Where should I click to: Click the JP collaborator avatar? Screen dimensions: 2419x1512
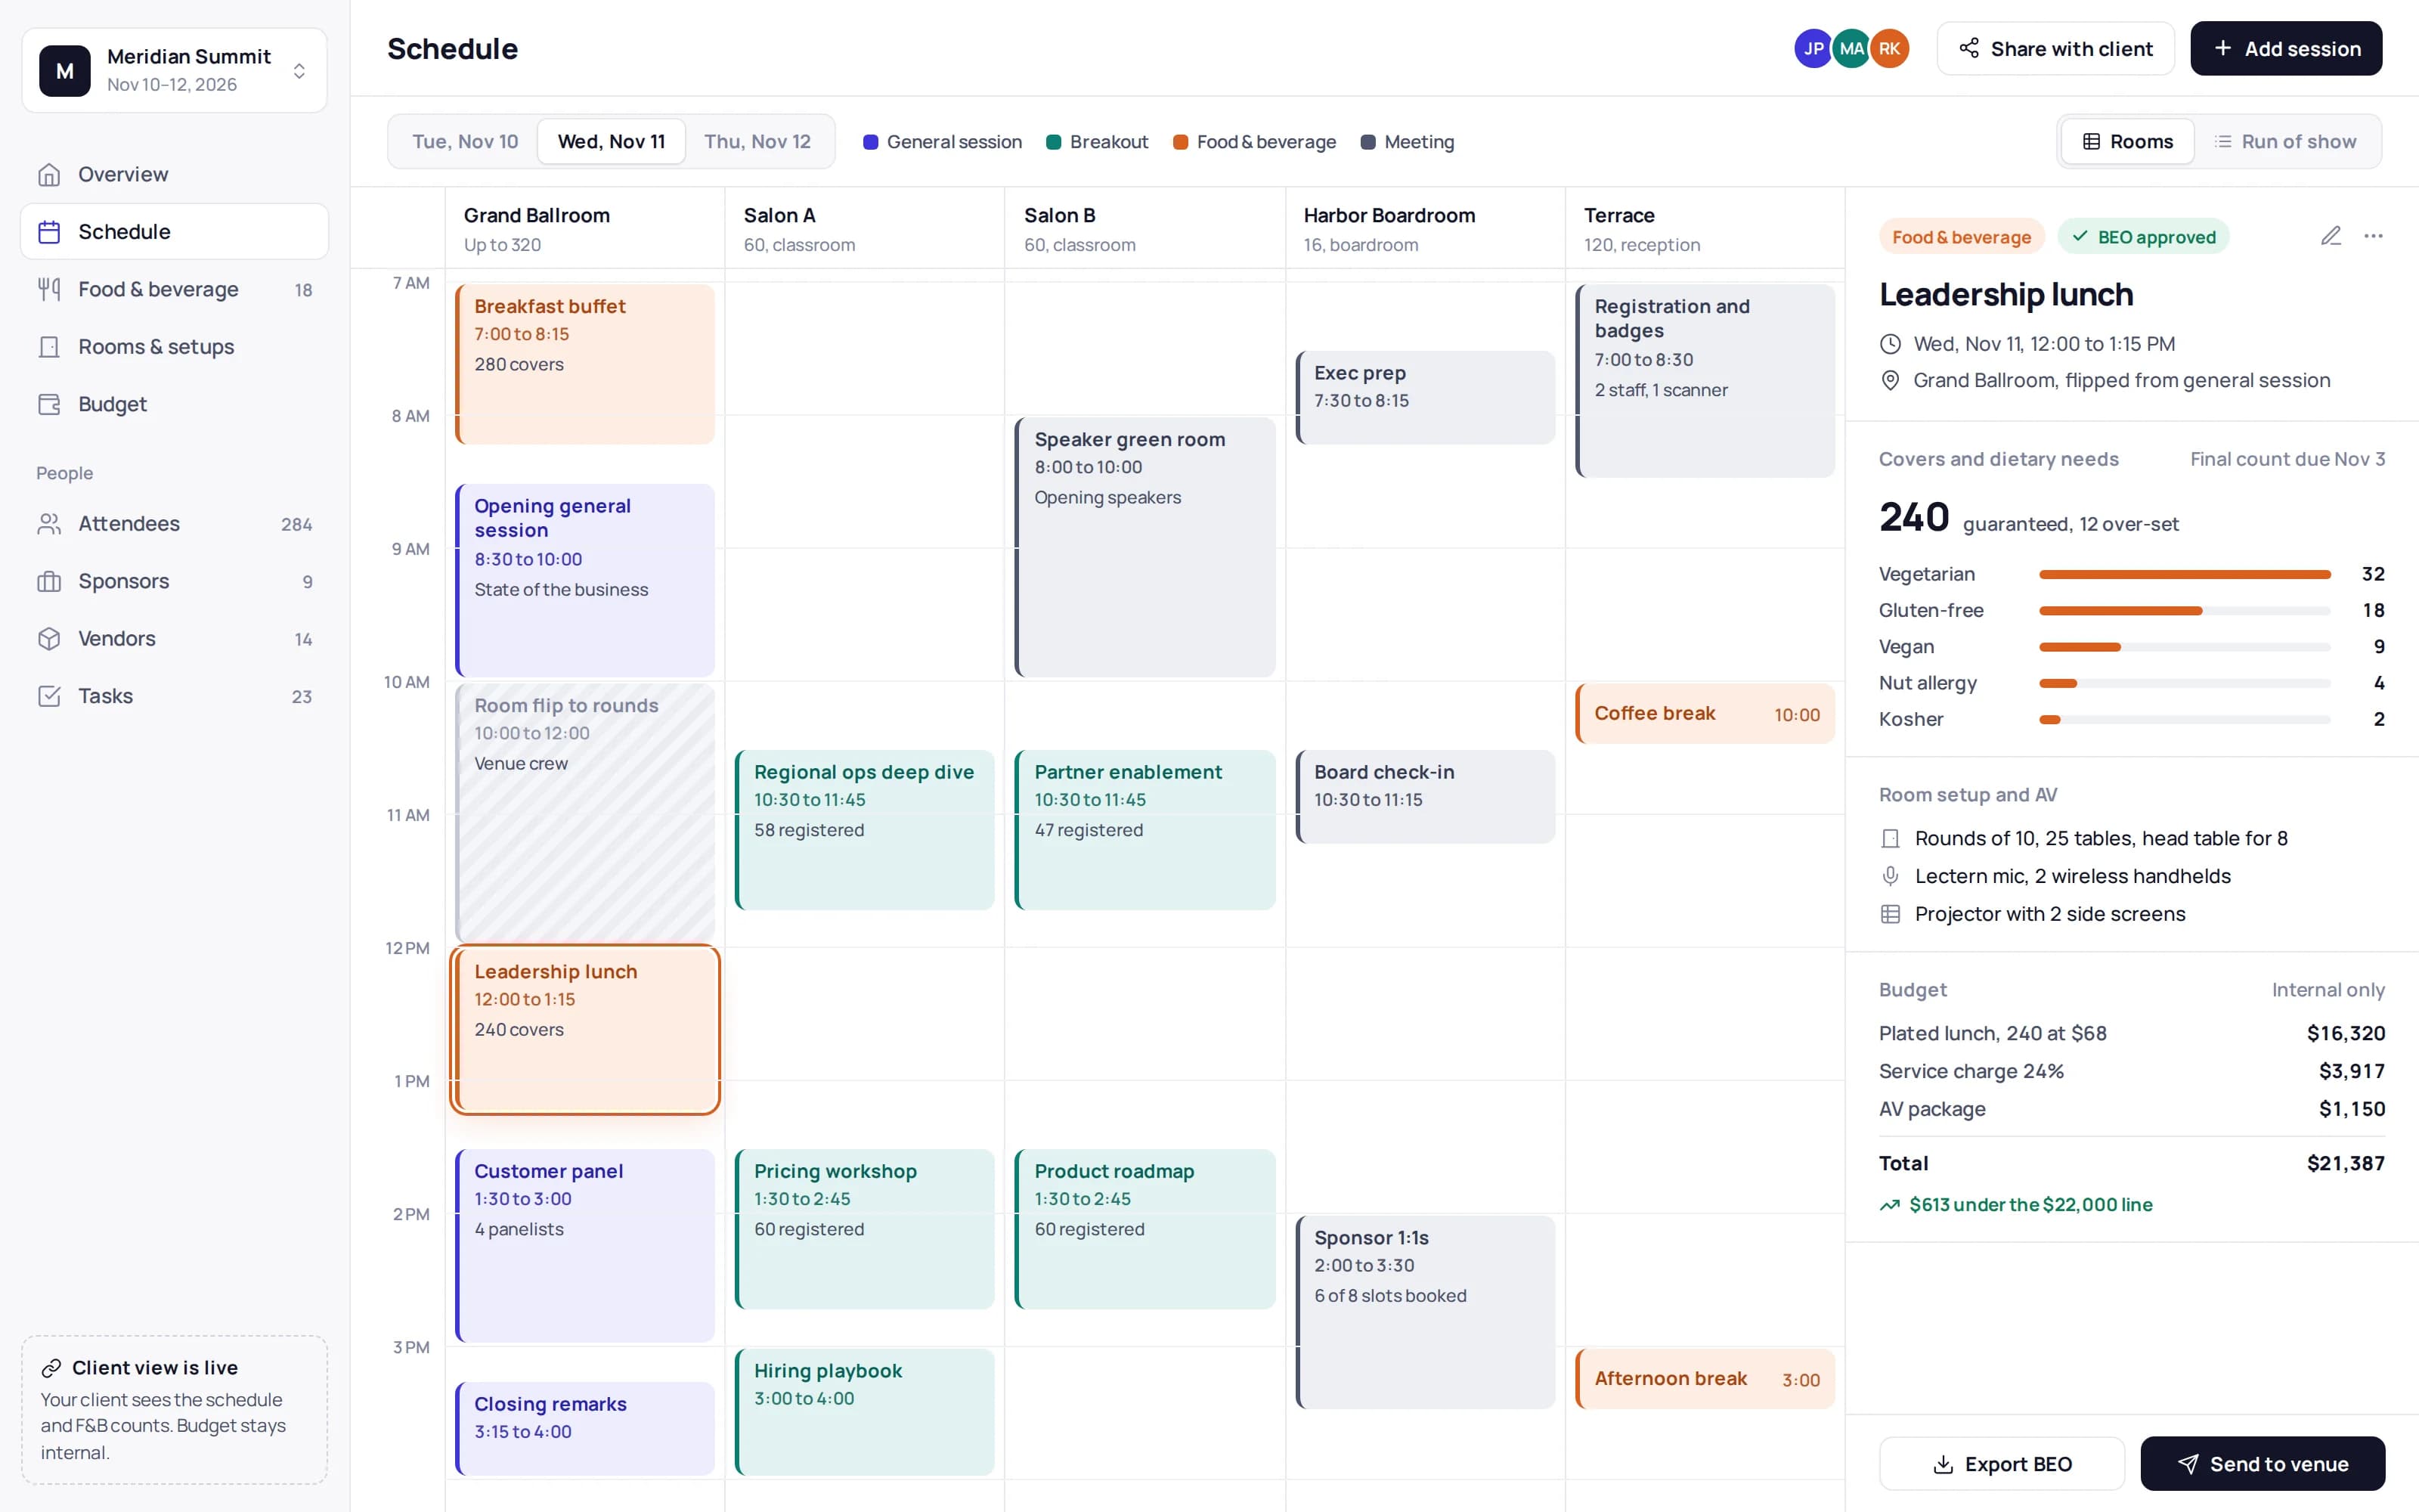(x=1813, y=48)
